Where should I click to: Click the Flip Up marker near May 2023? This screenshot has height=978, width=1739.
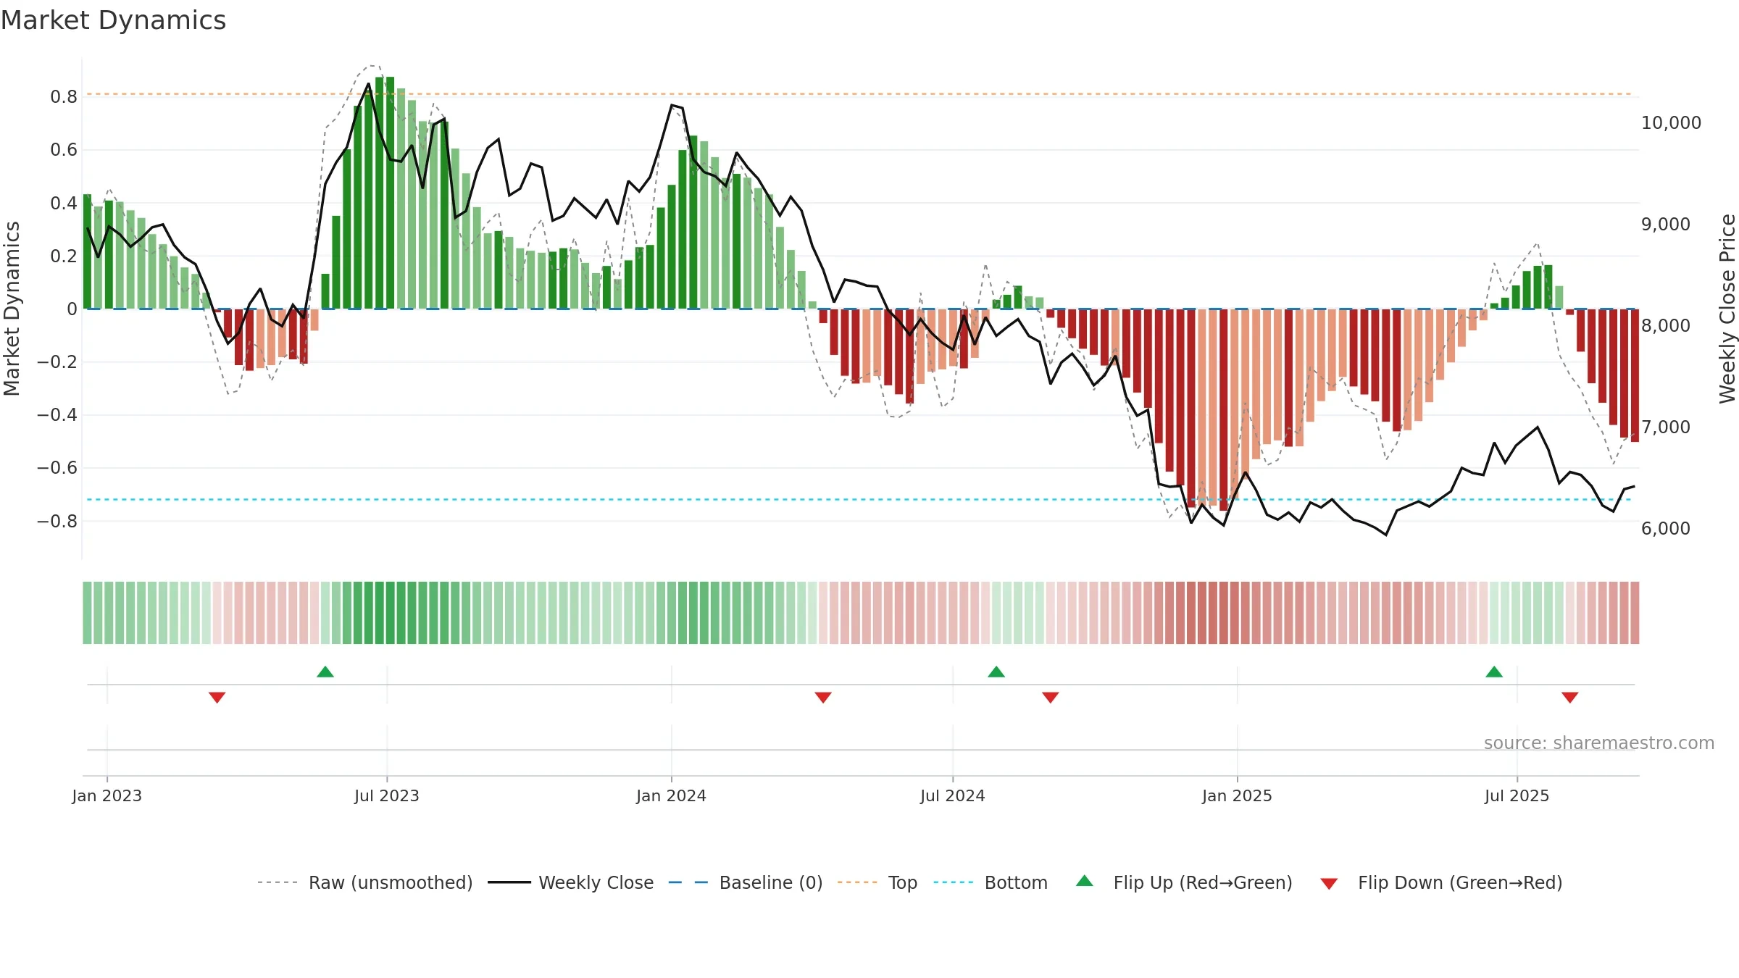click(x=325, y=672)
